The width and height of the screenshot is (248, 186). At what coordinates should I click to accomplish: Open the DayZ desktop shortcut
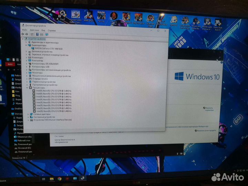[x=63, y=15]
